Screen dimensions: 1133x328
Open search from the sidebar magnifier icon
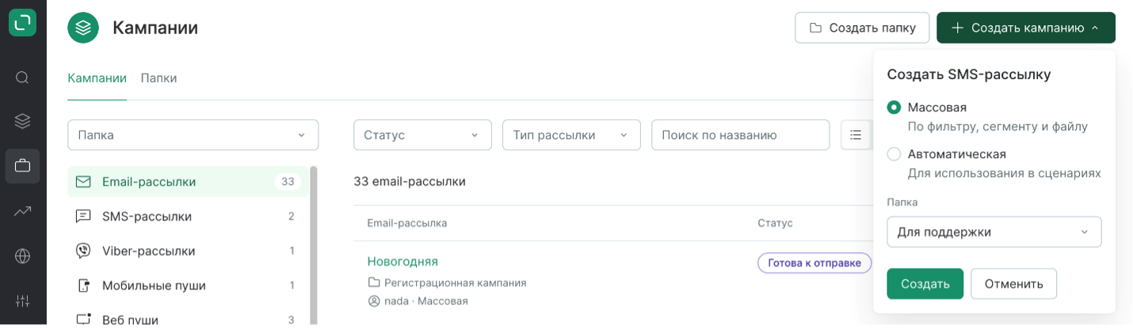coord(22,77)
